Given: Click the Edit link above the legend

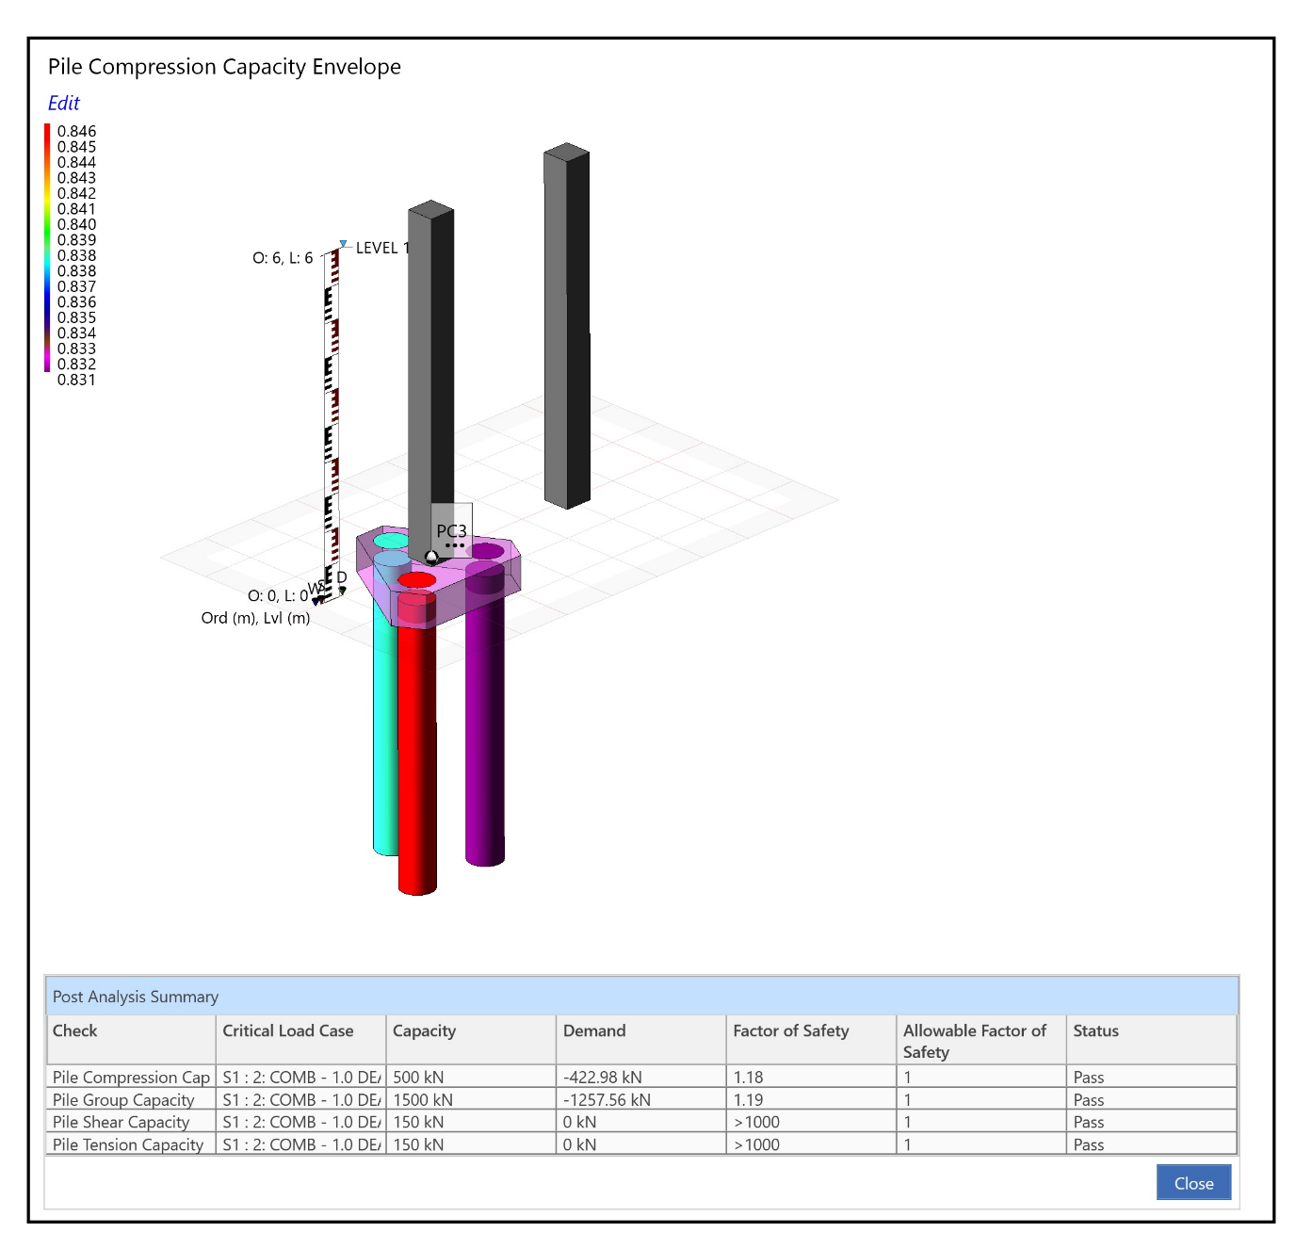Looking at the screenshot, I should click(x=63, y=103).
